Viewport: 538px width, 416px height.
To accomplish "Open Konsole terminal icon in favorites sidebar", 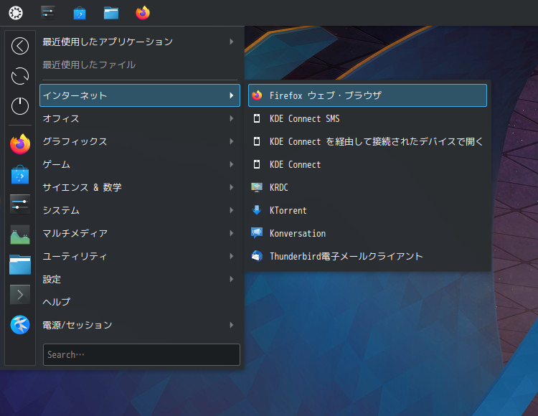I will point(20,295).
